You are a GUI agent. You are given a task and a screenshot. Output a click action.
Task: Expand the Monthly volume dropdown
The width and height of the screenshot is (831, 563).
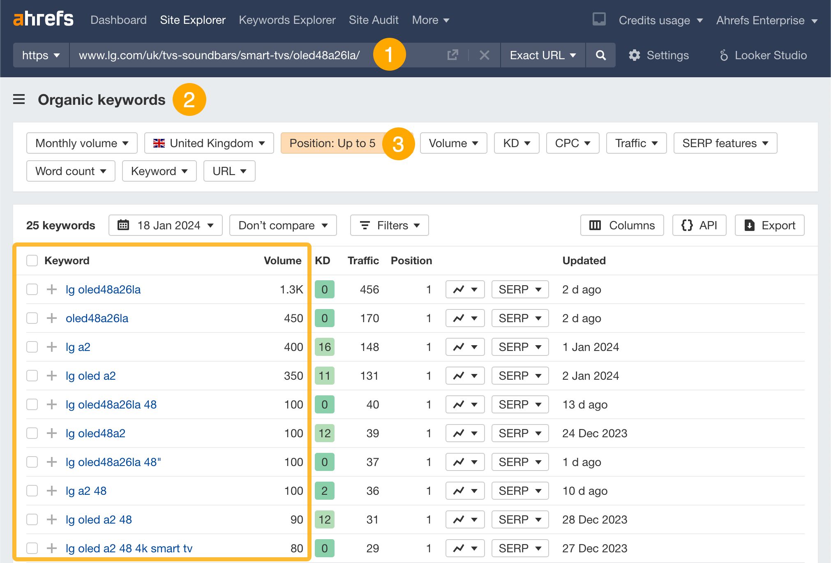tap(82, 143)
